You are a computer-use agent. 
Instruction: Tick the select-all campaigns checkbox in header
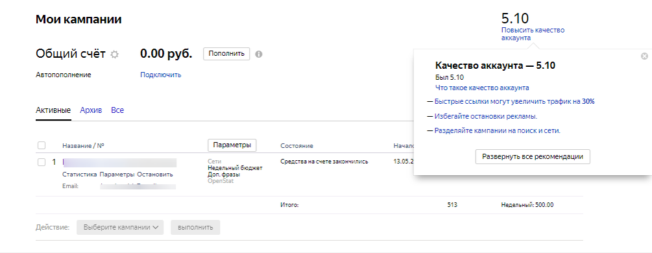pyautogui.click(x=42, y=146)
